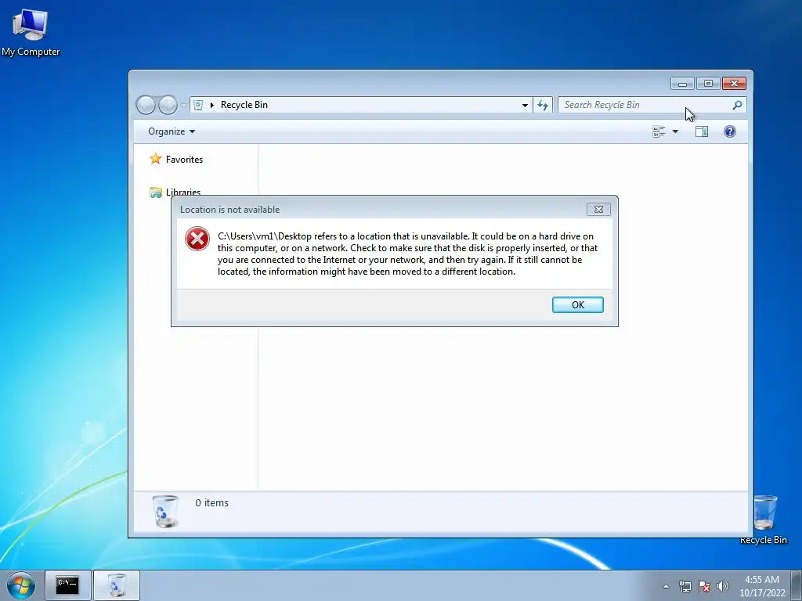Go forward with the Explorer forward arrow

pos(168,105)
